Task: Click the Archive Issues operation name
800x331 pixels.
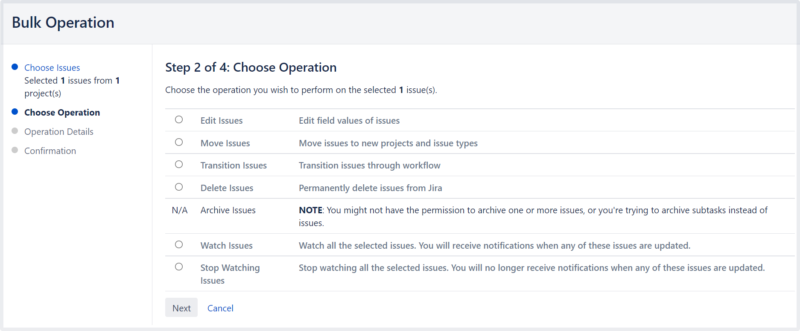Action: (228, 210)
